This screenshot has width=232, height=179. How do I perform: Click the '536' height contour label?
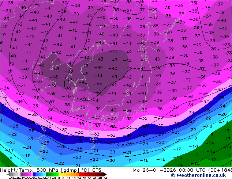coord(122,145)
